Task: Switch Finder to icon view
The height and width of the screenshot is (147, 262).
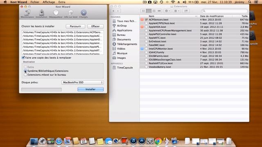Action: [143, 11]
